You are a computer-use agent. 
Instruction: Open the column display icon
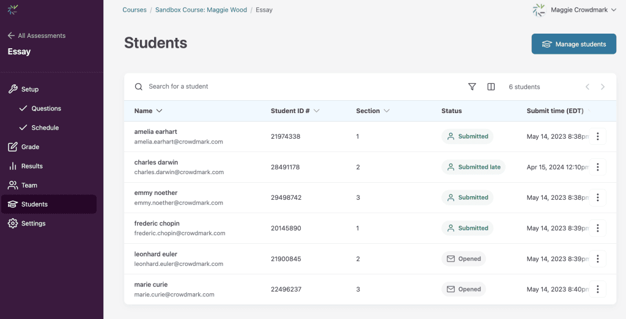tap(491, 87)
